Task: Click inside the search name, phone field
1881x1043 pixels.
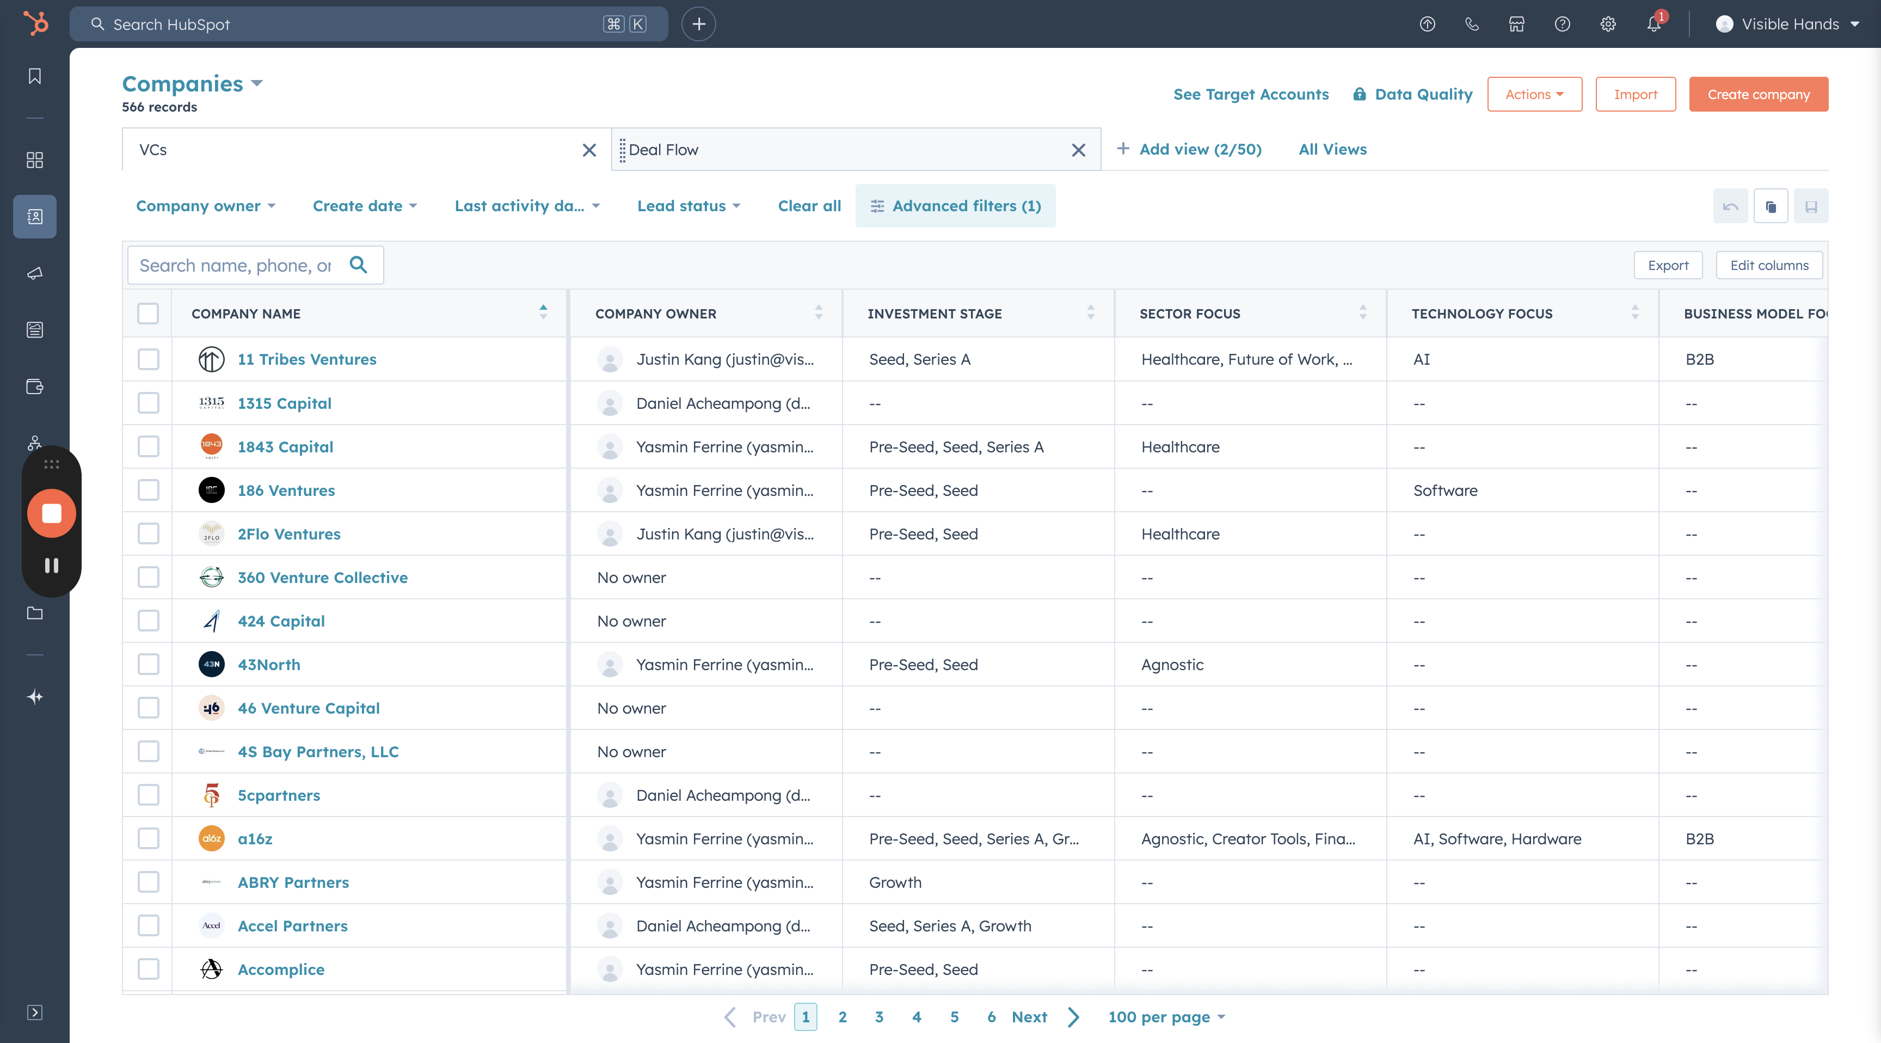Action: pos(241,265)
